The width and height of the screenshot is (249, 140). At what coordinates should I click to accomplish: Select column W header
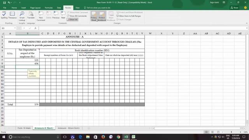[x=150, y=33]
